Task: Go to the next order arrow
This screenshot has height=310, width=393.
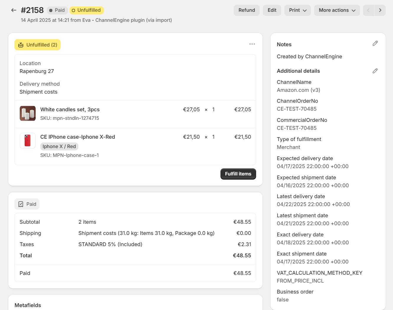Action: click(380, 10)
